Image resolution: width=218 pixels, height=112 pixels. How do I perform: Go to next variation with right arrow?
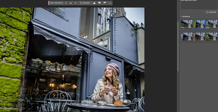(75, 3)
